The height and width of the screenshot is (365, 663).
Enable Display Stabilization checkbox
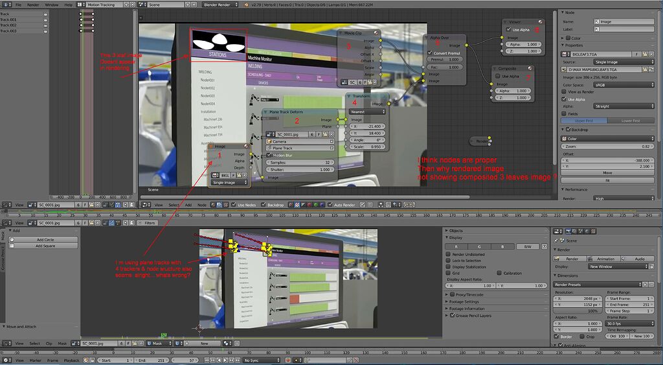click(448, 267)
